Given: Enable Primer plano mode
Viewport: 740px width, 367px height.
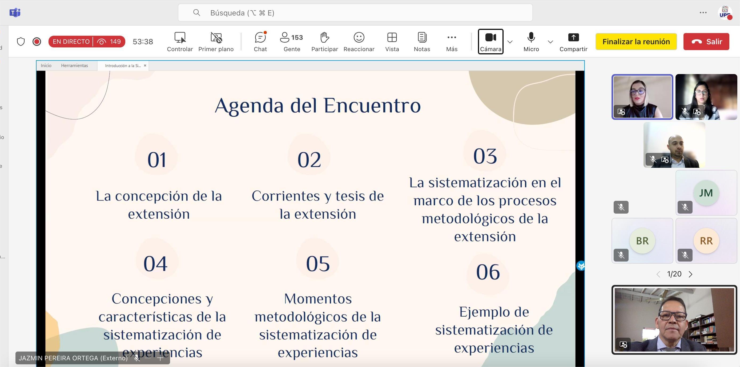Looking at the screenshot, I should point(216,41).
